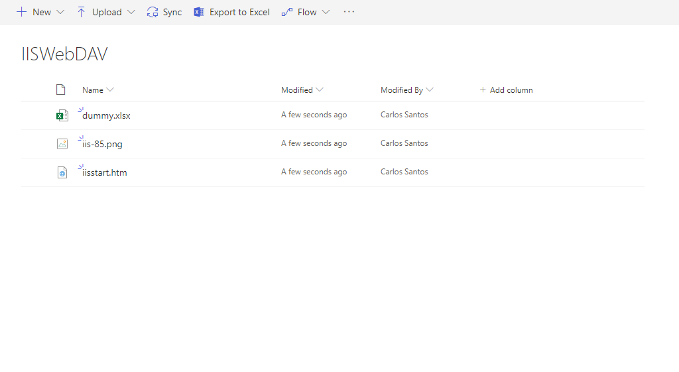Click the web page icon beside iisstart.htm
Viewport: 679px width, 372px height.
pyautogui.click(x=62, y=172)
